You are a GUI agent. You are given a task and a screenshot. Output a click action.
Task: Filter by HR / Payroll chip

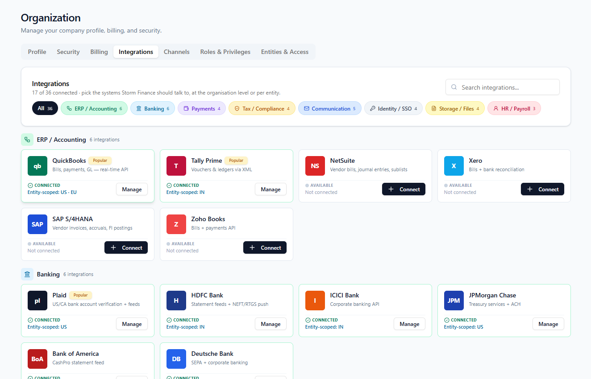514,108
